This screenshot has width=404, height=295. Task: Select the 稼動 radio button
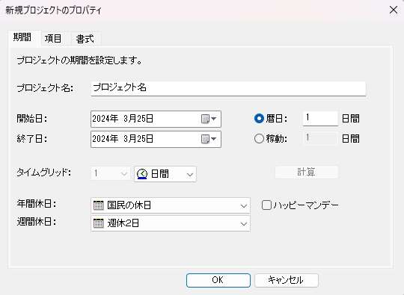click(x=259, y=139)
